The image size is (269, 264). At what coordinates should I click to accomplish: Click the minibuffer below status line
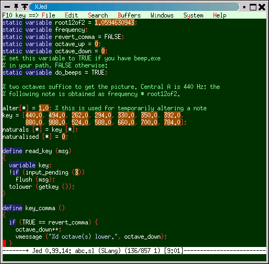pos(134,257)
